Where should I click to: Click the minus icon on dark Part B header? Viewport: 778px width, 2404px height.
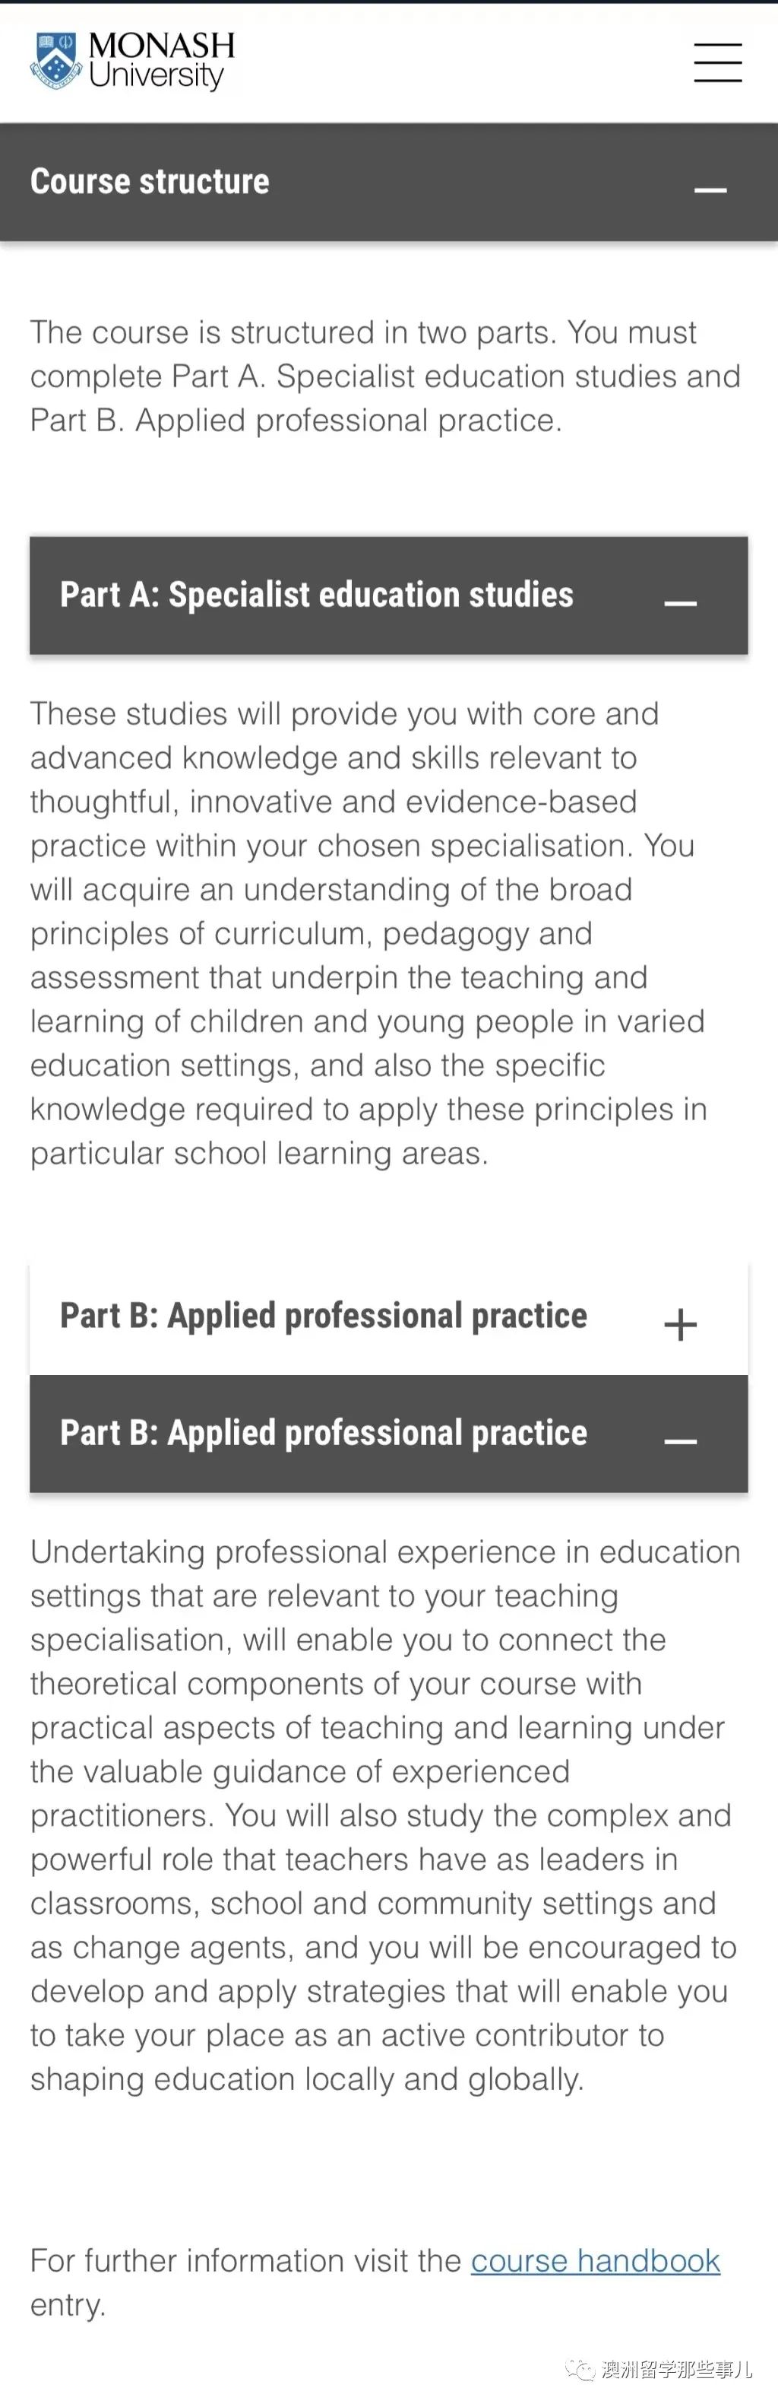[x=680, y=1441]
